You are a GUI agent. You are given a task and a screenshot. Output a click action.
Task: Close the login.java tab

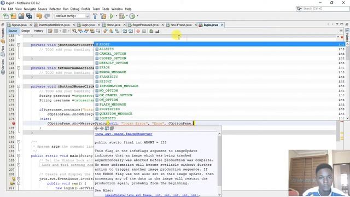(x=222, y=25)
